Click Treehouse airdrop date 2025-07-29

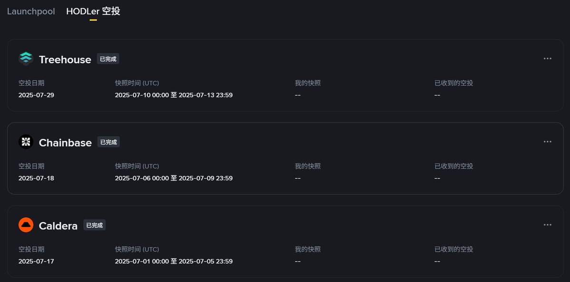tap(36, 95)
